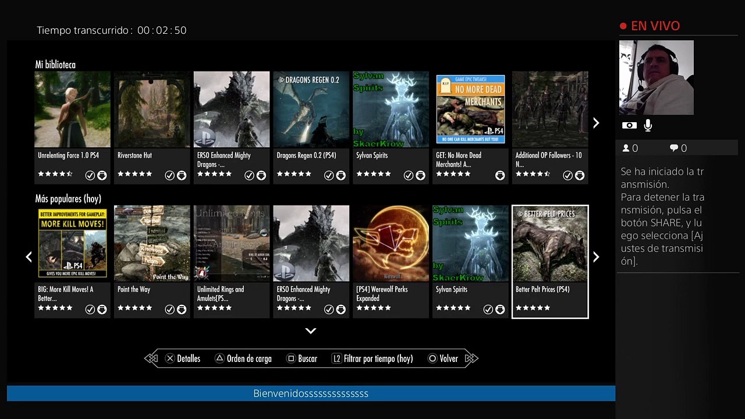The image size is (745, 419).
Task: Select Buscar to search mods
Action: point(307,358)
